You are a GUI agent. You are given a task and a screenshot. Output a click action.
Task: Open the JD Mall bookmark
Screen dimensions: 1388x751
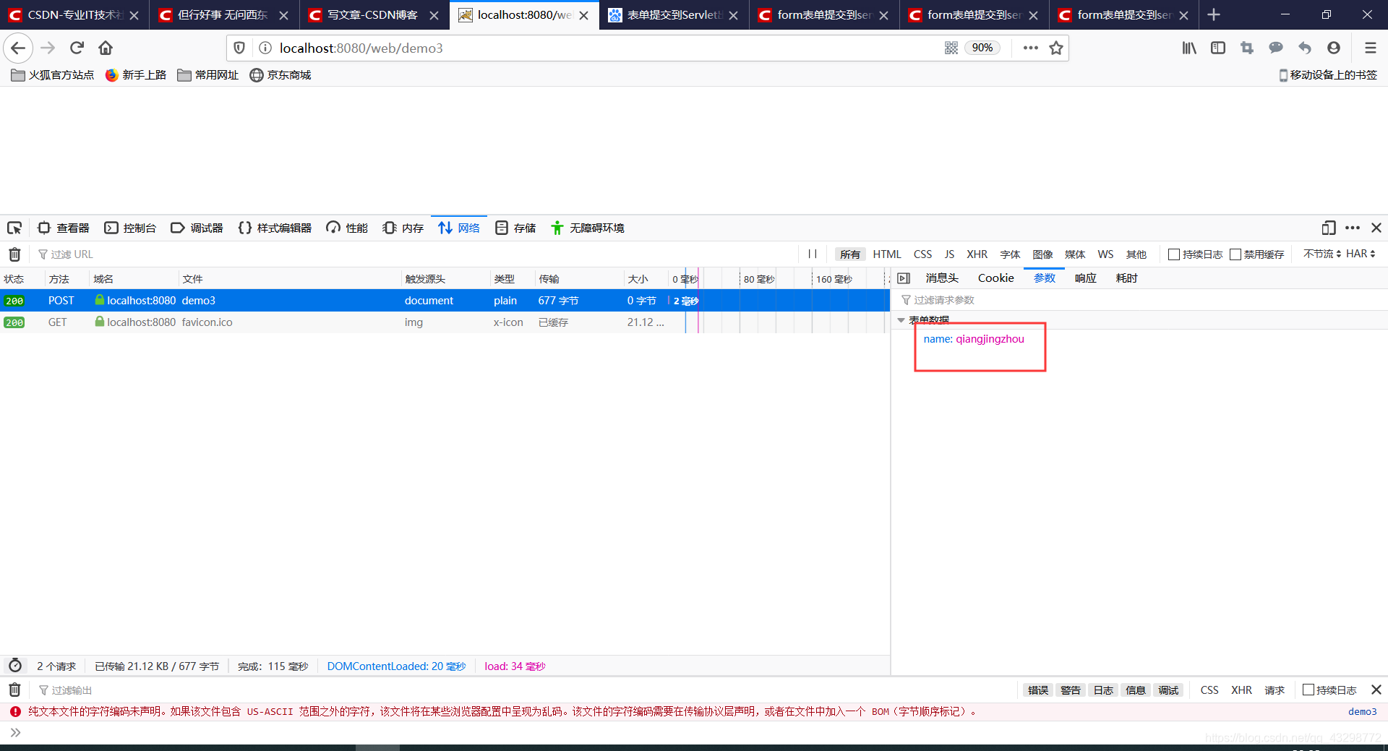280,75
